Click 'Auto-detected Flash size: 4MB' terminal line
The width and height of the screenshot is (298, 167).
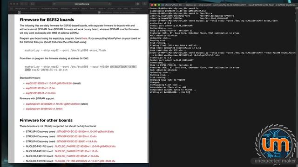pyautogui.click(x=168, y=87)
